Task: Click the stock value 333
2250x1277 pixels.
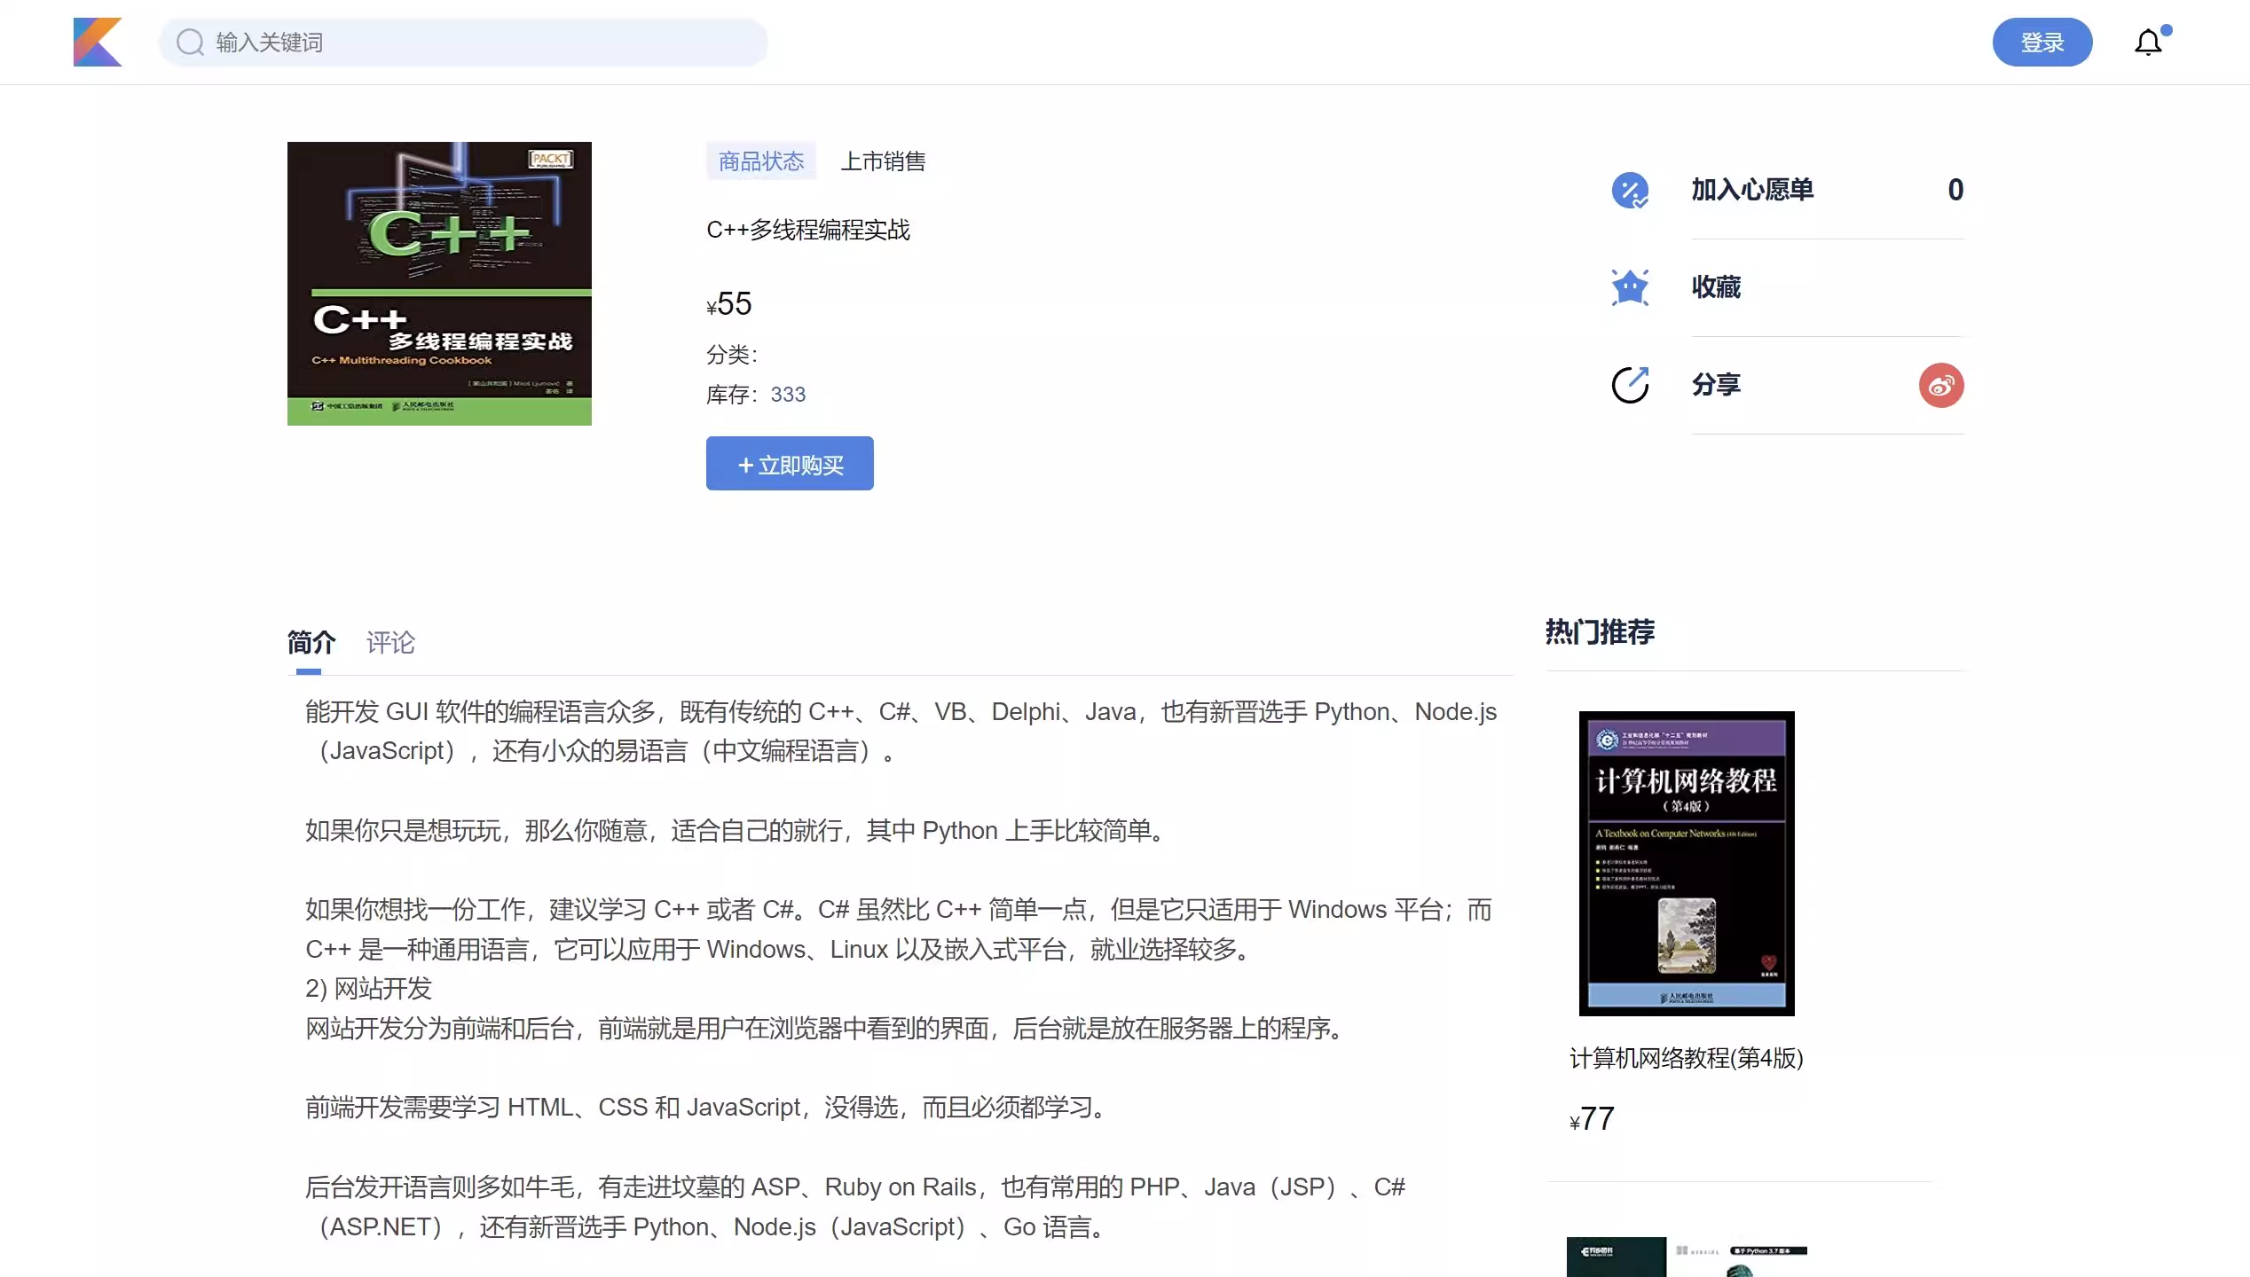Action: coord(788,395)
